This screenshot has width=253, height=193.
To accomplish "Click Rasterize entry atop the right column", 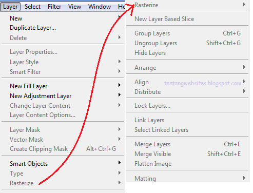I will point(187,5).
